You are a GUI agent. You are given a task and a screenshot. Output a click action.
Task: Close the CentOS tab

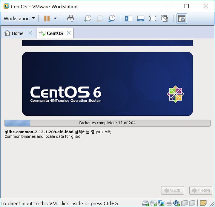point(69,33)
